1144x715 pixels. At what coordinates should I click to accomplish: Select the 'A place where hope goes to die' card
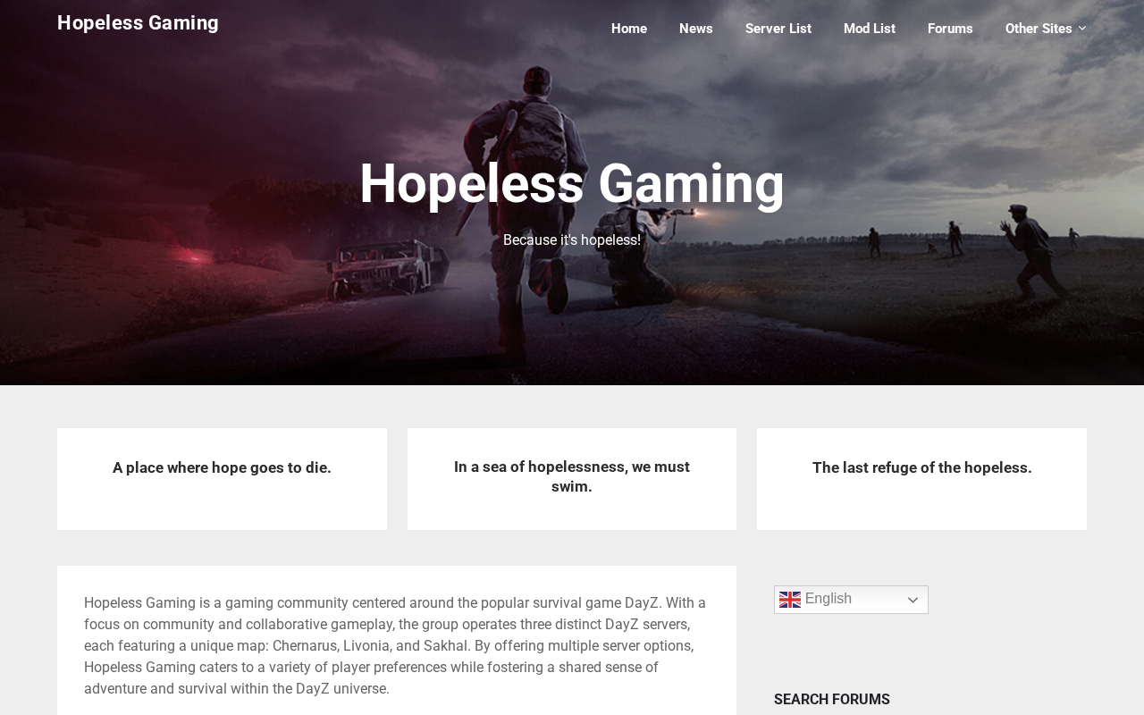click(x=222, y=479)
